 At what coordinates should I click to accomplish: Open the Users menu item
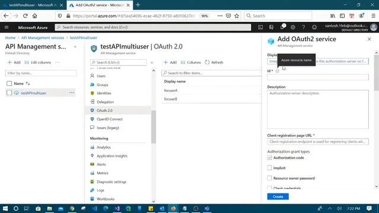(x=101, y=76)
